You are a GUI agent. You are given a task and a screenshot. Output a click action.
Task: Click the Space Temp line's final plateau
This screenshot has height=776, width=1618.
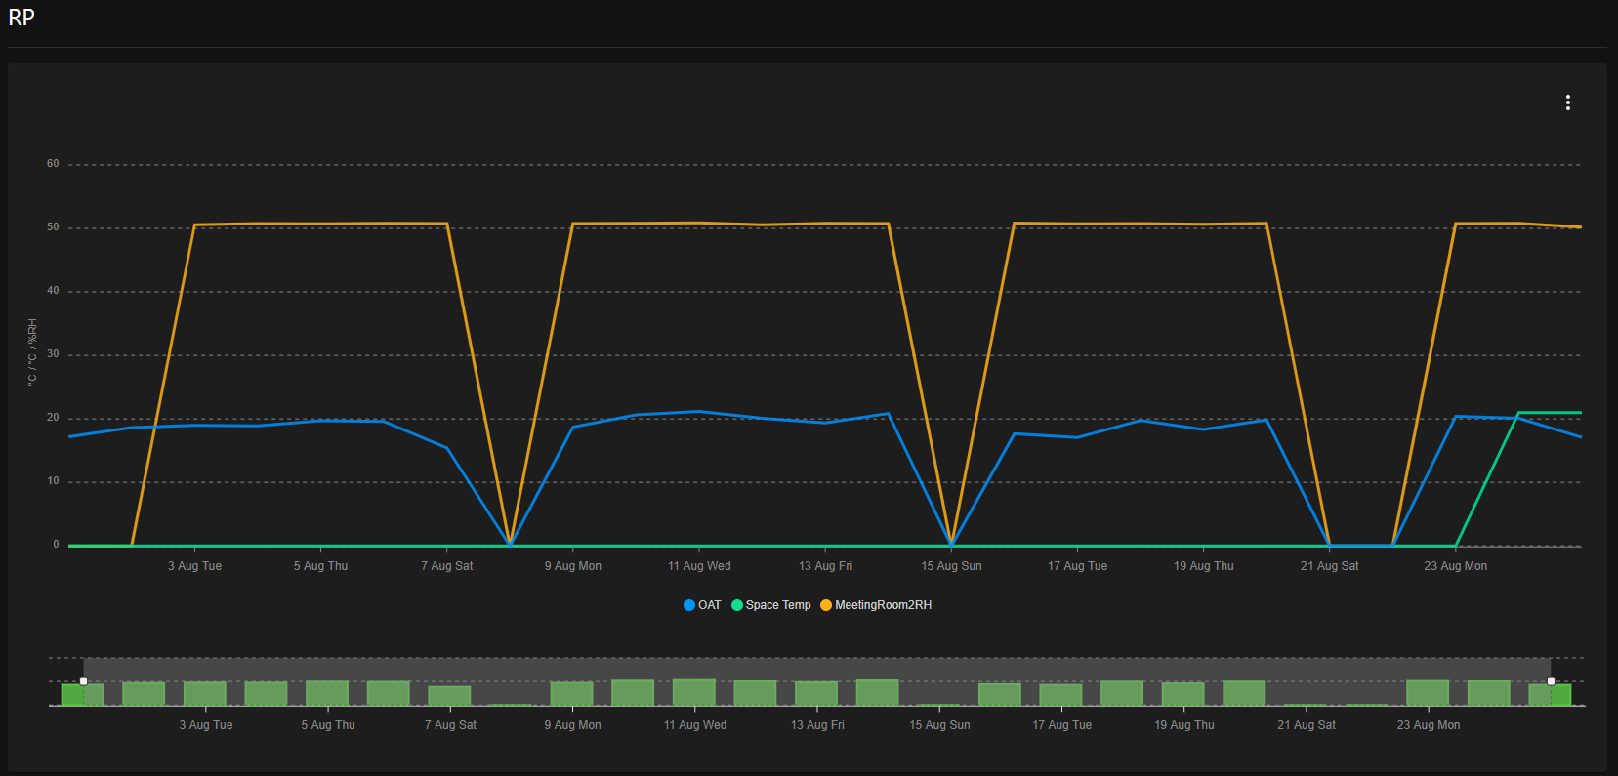(1551, 413)
